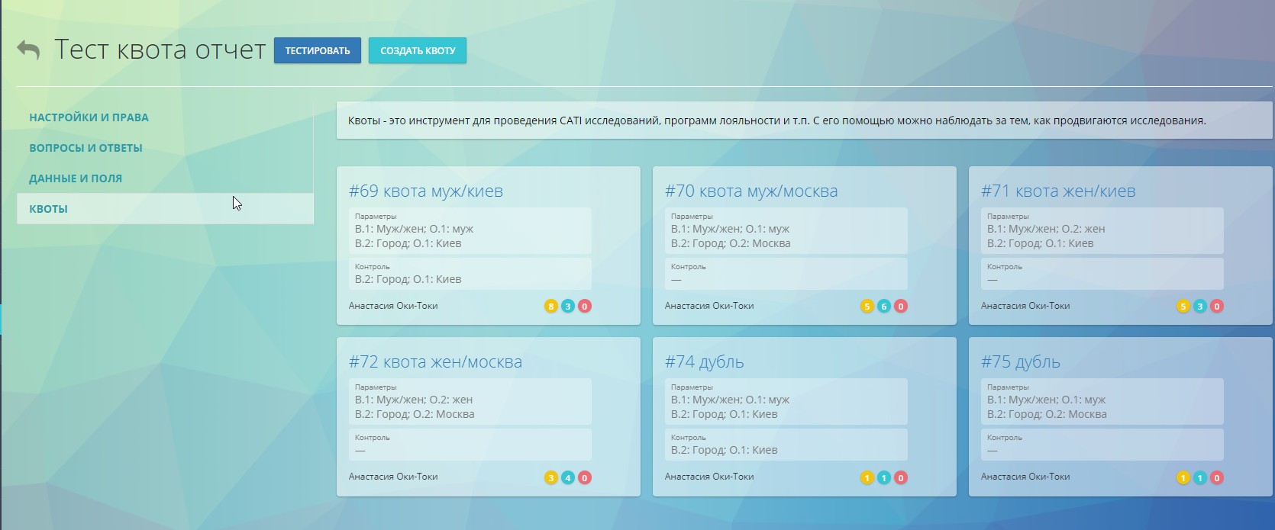The height and width of the screenshot is (530, 1275).
Task: Click blue badge 6 on quota #70
Action: [883, 307]
